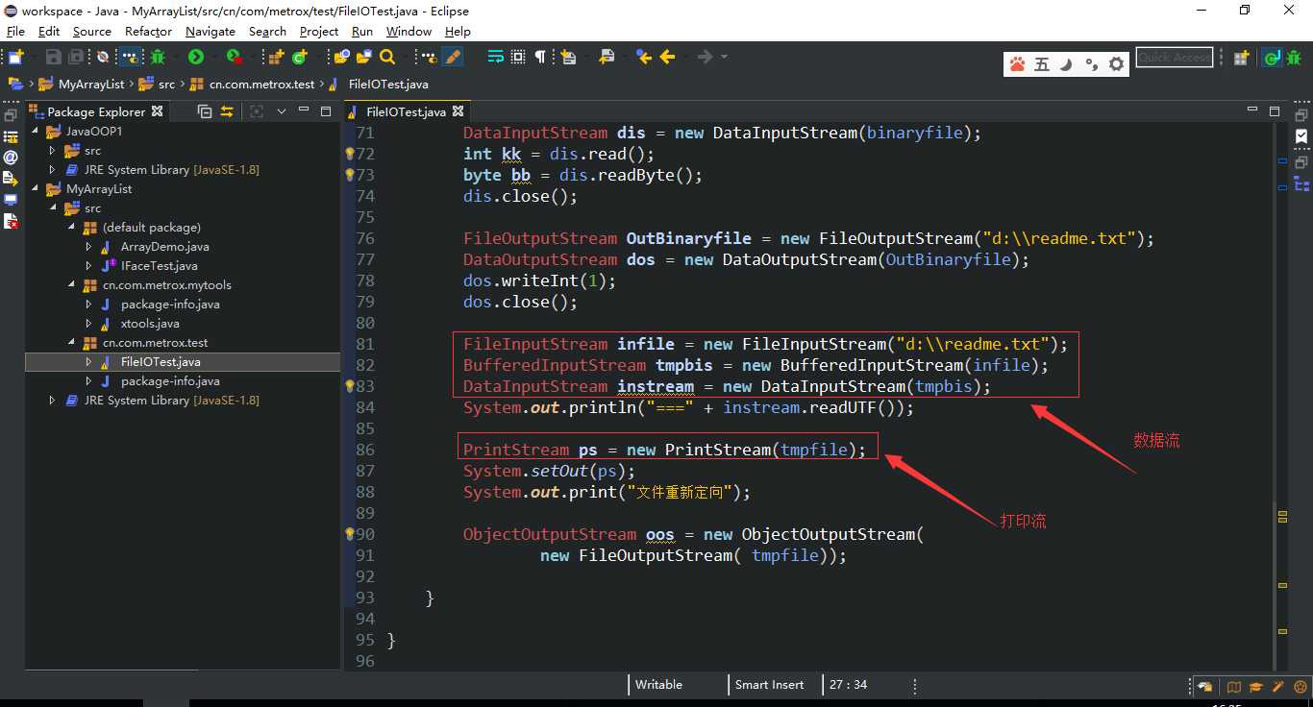1313x707 pixels.
Task: Open the Package Explorer View Menu chevron
Action: [x=282, y=111]
